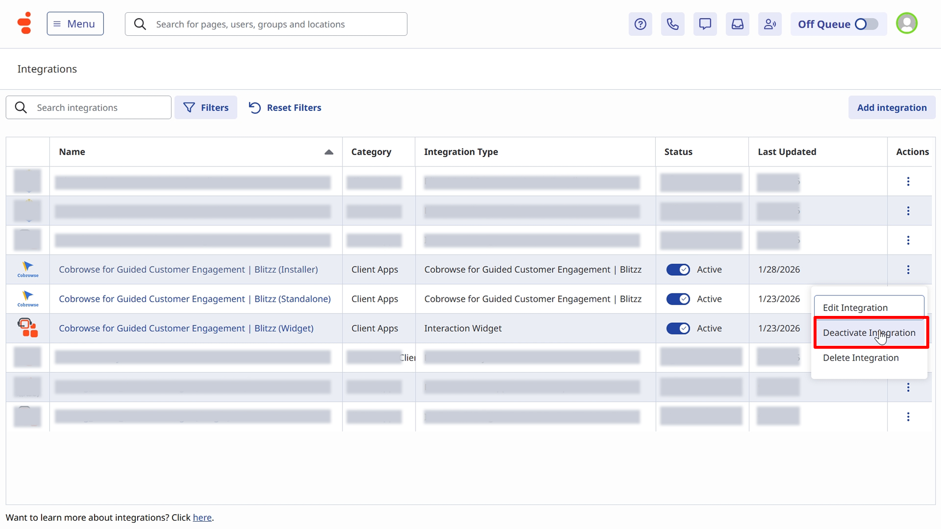Click the user avatar profile icon

click(x=906, y=24)
